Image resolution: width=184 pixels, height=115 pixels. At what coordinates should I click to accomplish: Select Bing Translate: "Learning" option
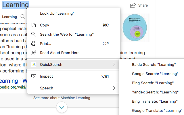pyautogui.click(x=154, y=101)
